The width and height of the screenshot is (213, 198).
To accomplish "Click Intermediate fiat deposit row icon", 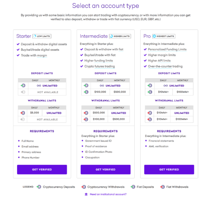I will tap(86, 92).
